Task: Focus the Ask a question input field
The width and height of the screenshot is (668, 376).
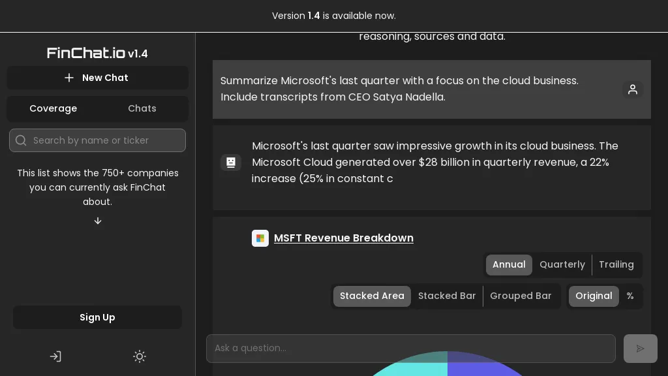Action: pyautogui.click(x=411, y=349)
